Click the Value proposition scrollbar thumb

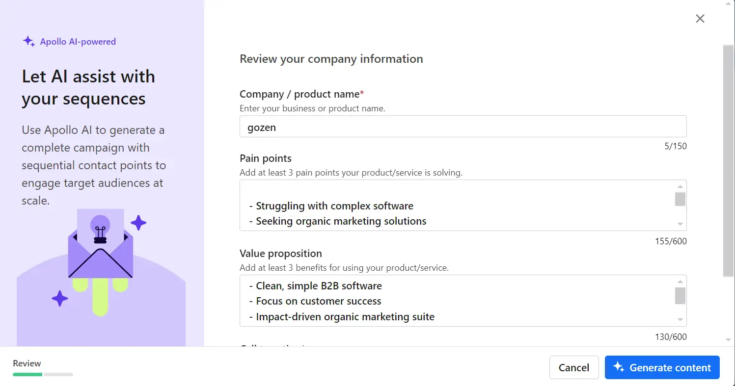click(x=680, y=296)
